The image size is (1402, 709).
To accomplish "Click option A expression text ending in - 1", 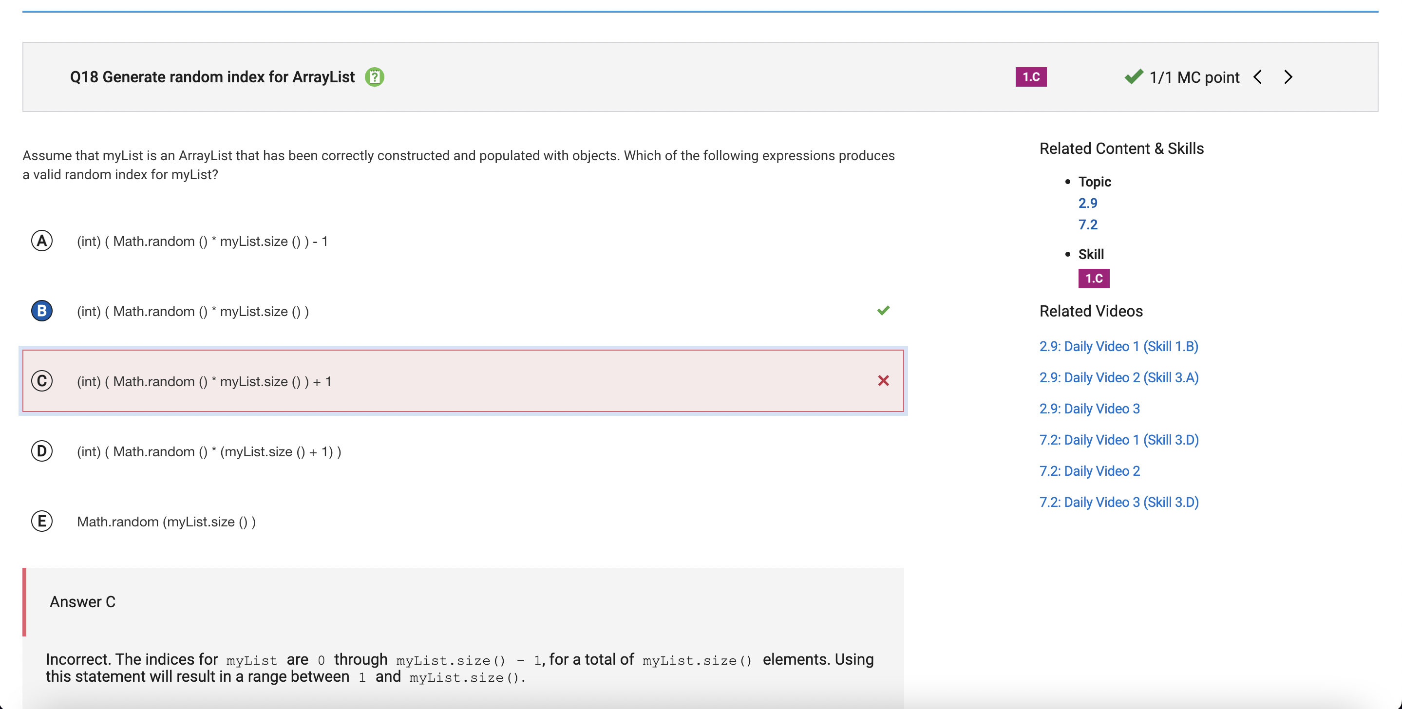I will tap(202, 241).
